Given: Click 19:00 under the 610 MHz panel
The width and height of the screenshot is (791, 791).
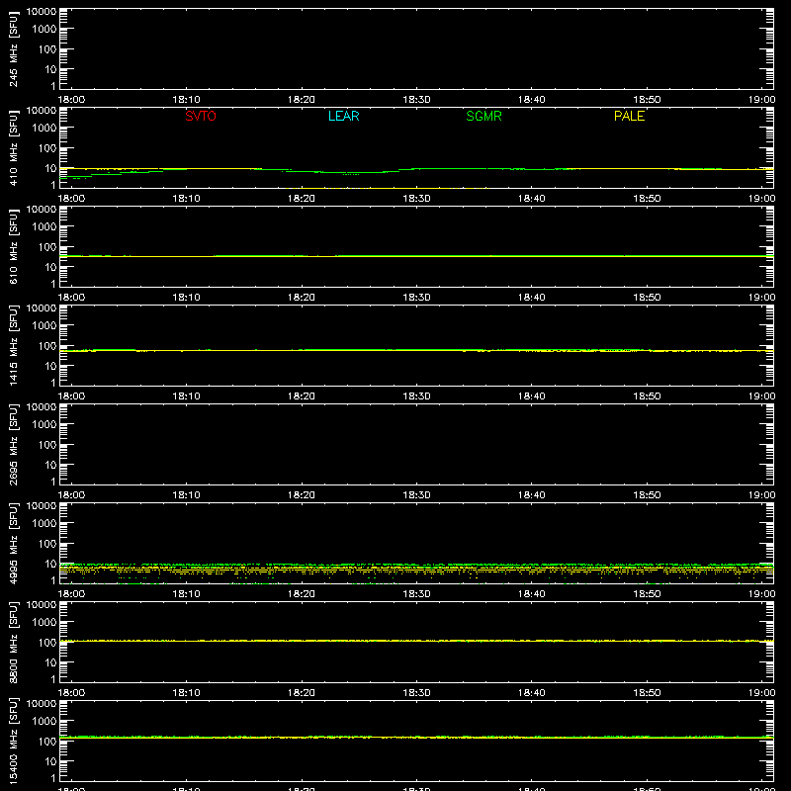Looking at the screenshot, I should pyautogui.click(x=761, y=298).
